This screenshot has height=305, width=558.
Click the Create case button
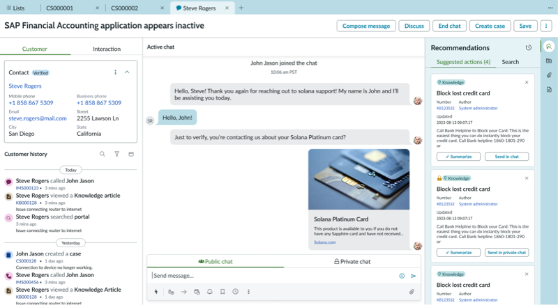point(490,26)
